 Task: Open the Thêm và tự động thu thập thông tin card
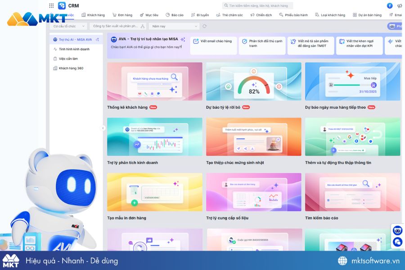[x=352, y=137]
